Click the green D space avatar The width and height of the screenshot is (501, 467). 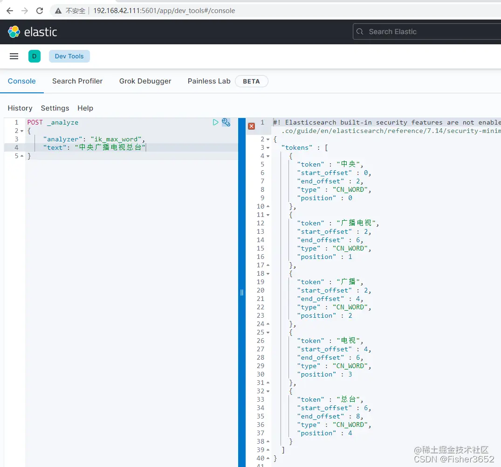tap(34, 56)
